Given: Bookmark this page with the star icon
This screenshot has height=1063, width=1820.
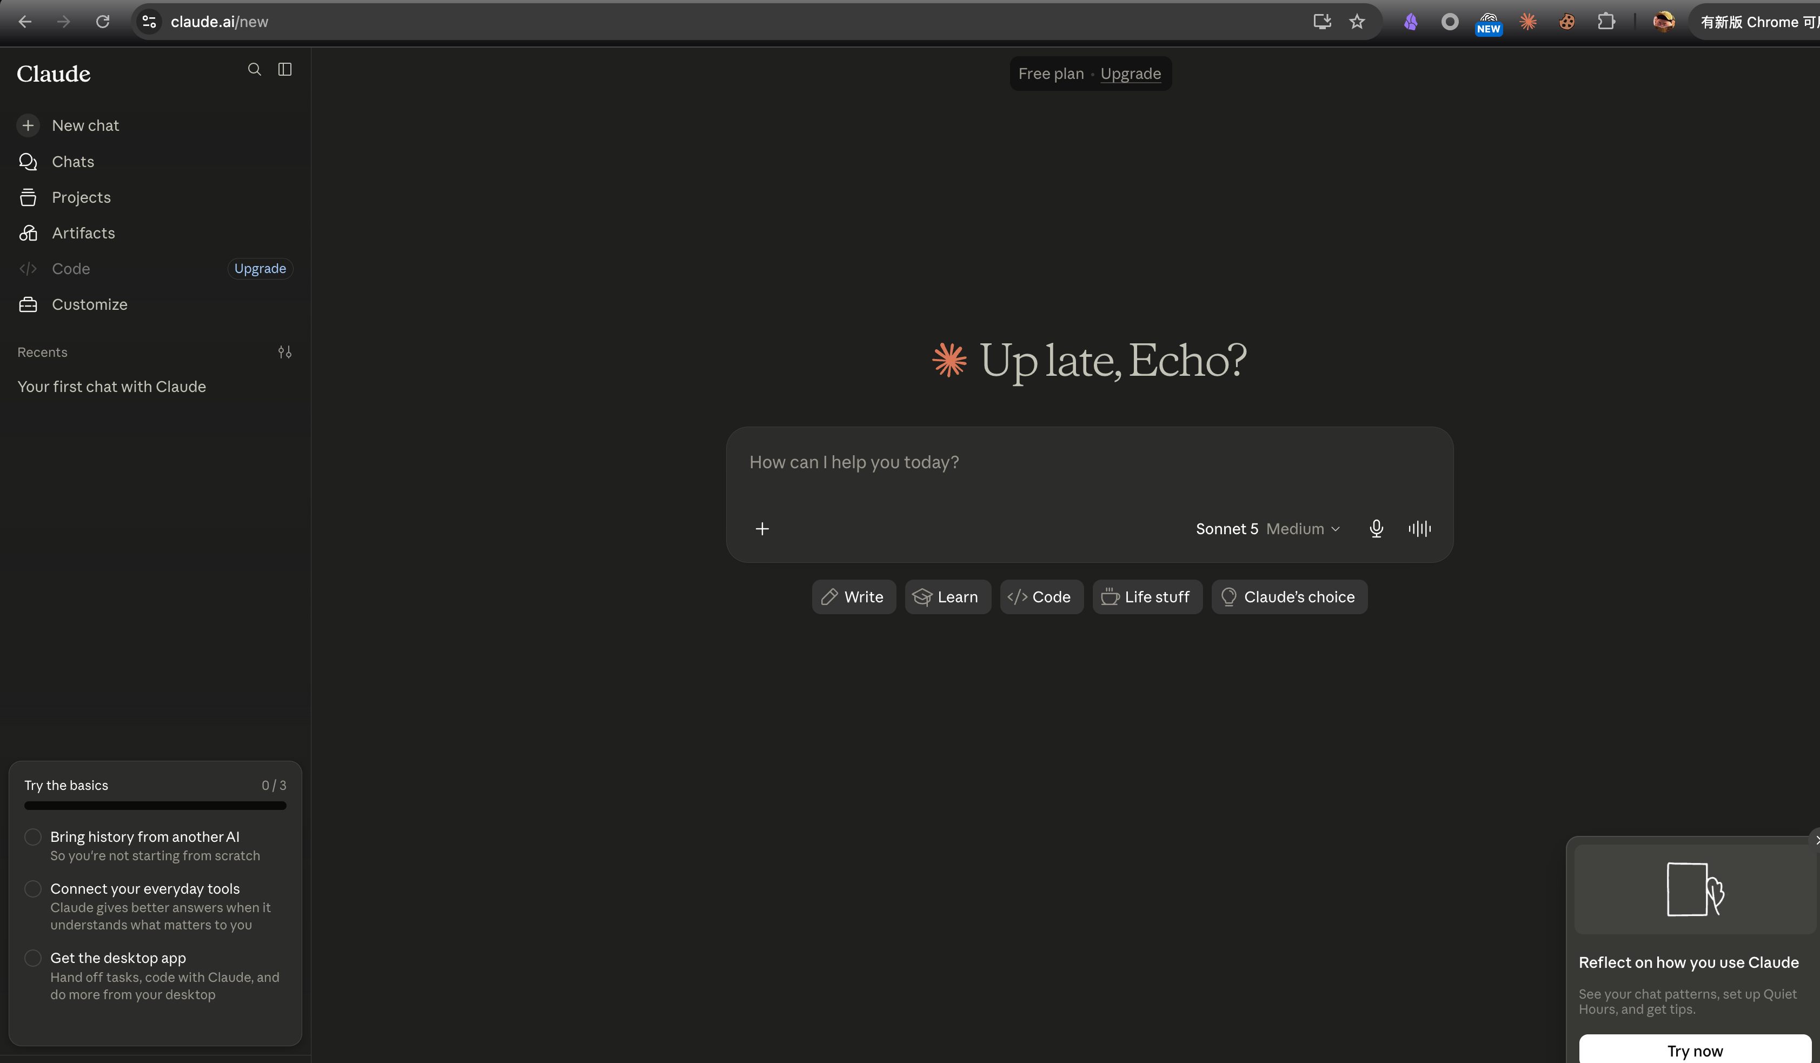Looking at the screenshot, I should pos(1357,22).
